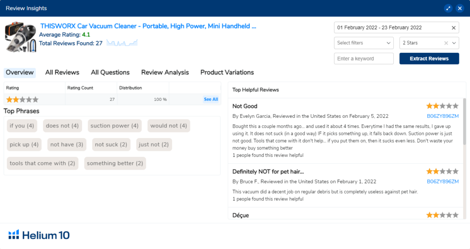The height and width of the screenshot is (249, 470).
Task: Select the "suction power (4)" phrase chip
Action: [114, 126]
